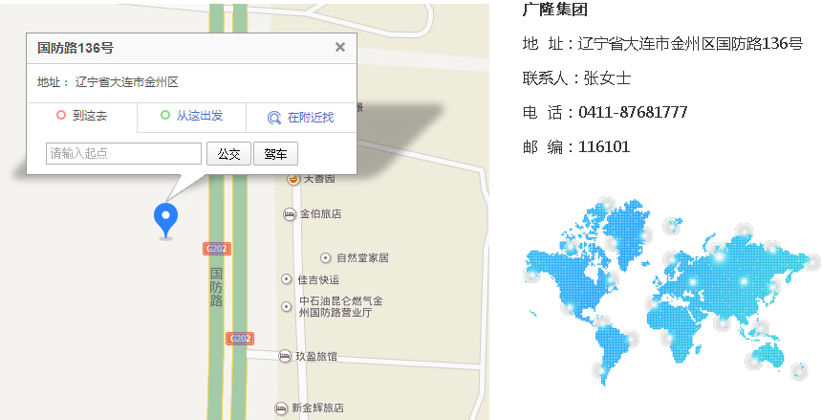Click the upper G202 highway shield
Image resolution: width=822 pixels, height=420 pixels.
(x=216, y=249)
